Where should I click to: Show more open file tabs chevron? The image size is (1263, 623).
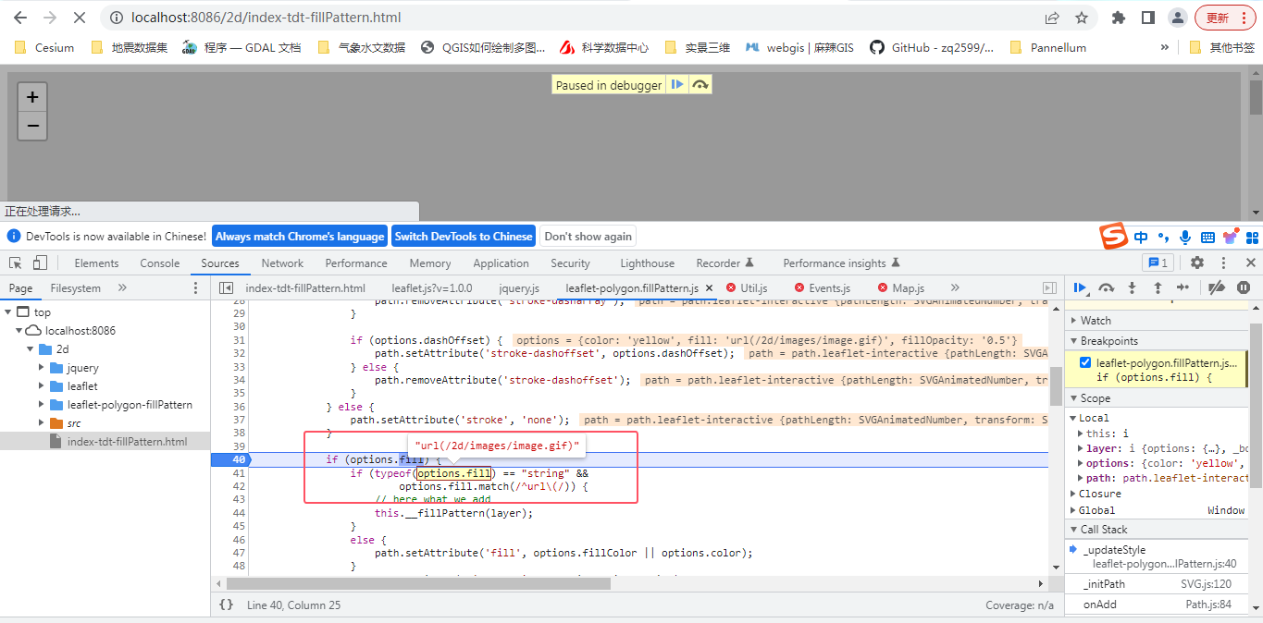[x=955, y=288]
